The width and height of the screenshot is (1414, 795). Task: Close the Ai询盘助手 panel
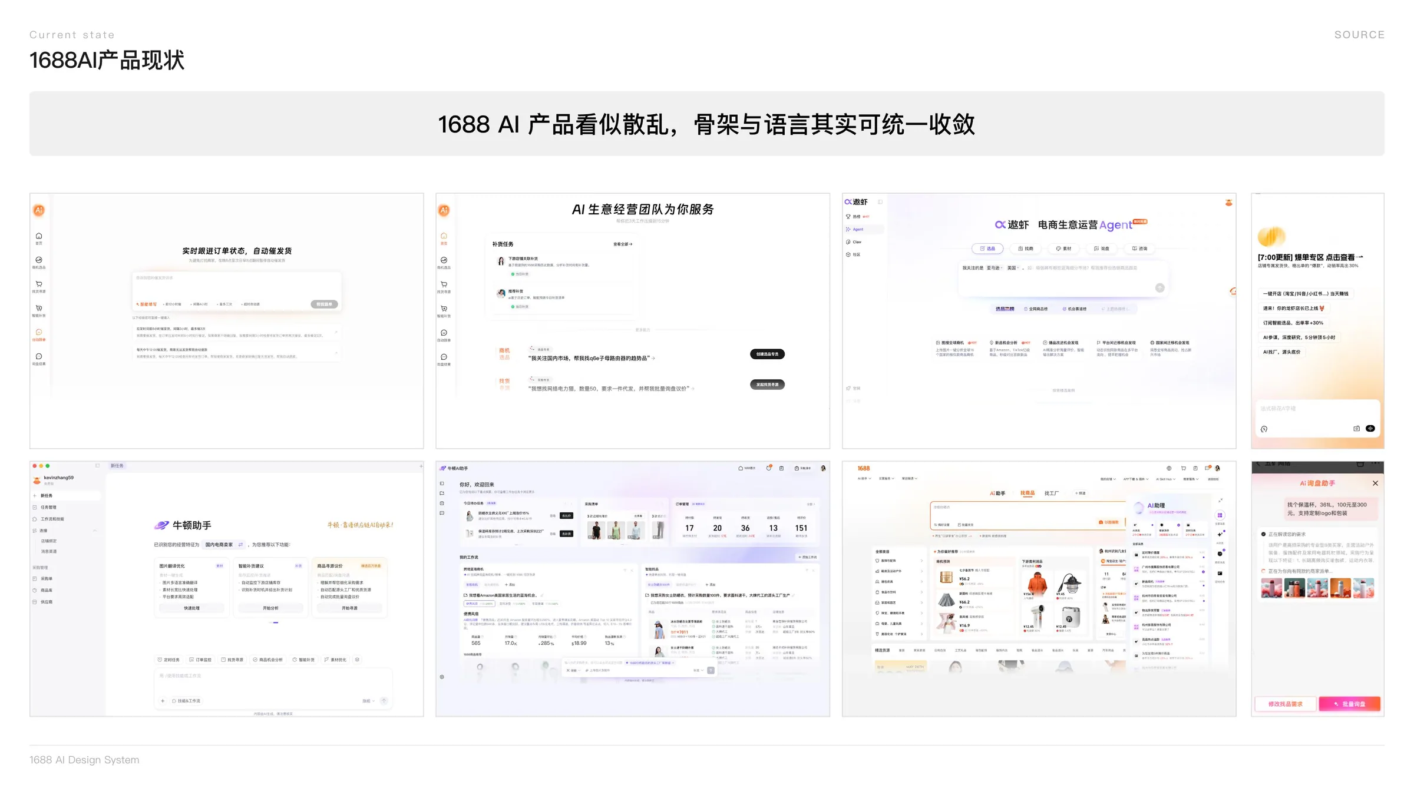[x=1375, y=483]
